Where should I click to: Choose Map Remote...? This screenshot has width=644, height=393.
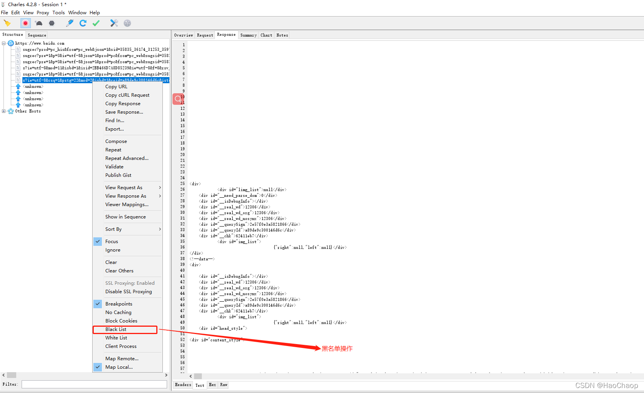pos(122,359)
